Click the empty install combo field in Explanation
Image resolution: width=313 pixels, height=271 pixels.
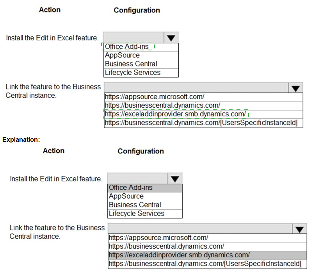click(137, 178)
